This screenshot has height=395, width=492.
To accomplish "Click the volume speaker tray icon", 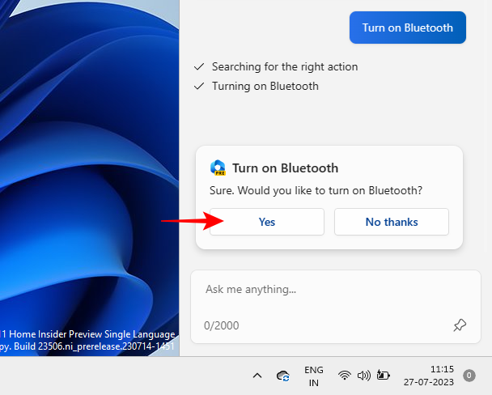I will 363,376.
